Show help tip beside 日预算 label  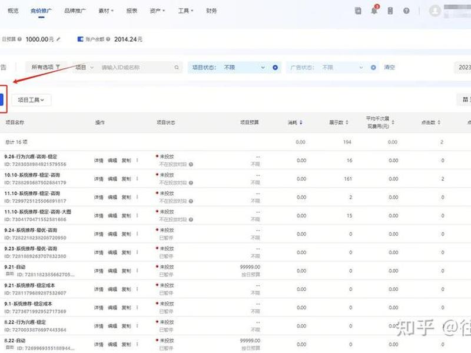coord(19,39)
